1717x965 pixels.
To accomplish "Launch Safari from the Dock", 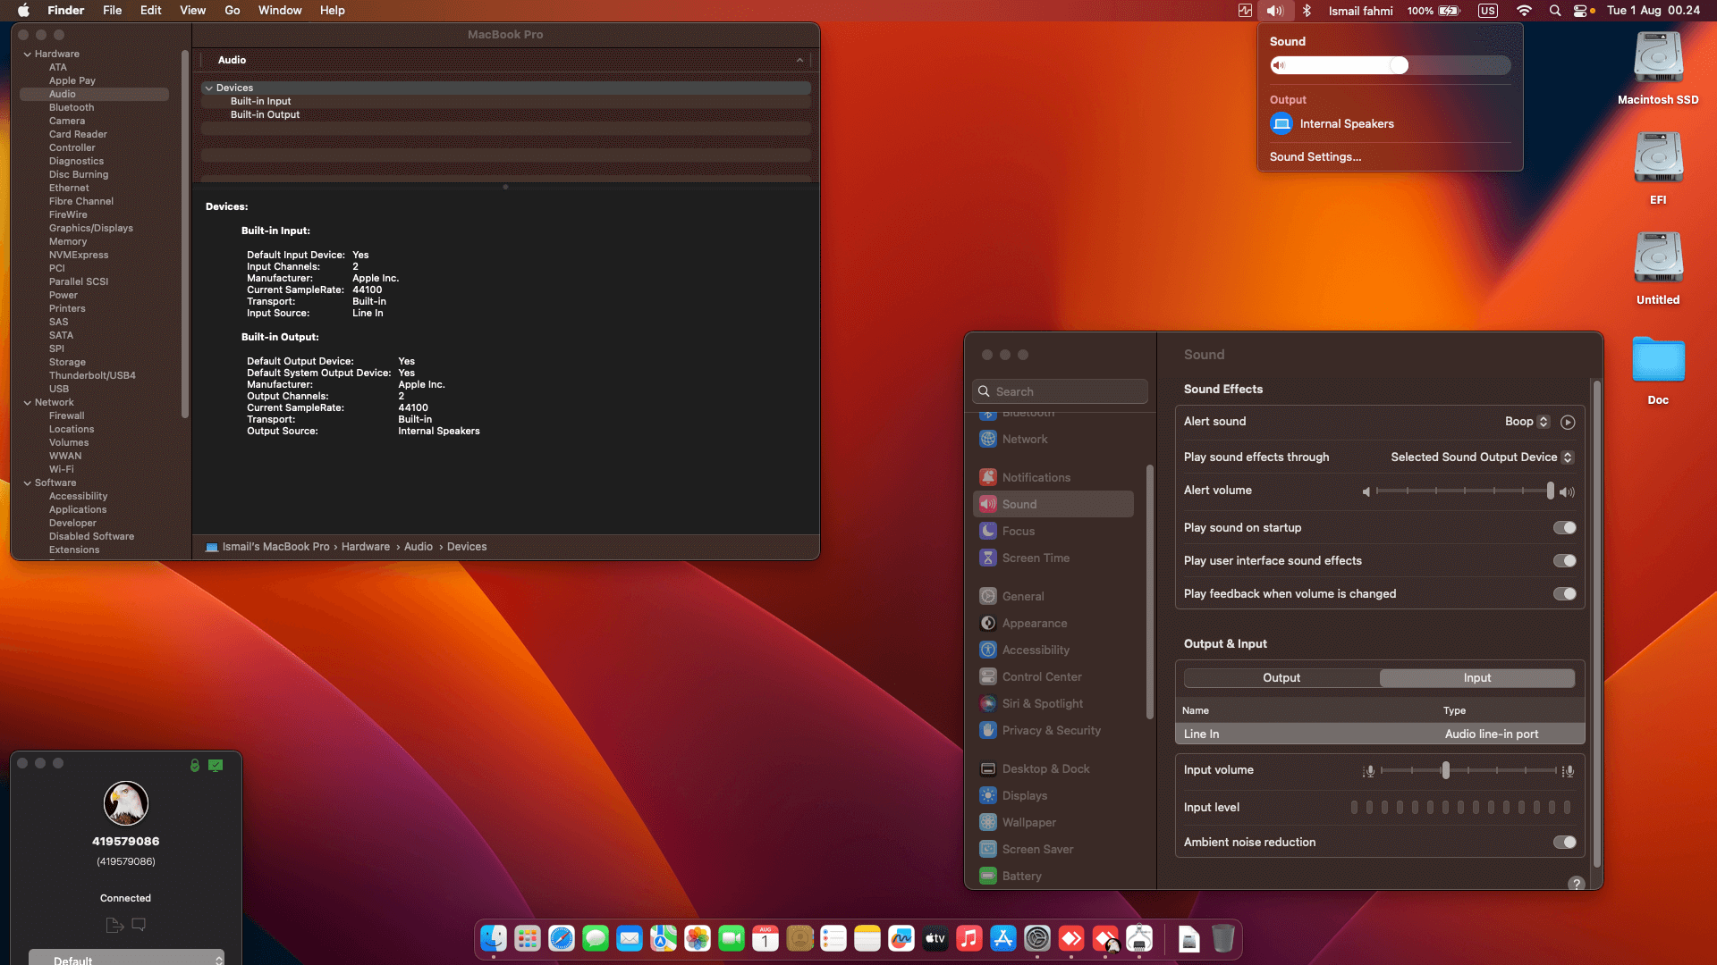I will pos(562,939).
